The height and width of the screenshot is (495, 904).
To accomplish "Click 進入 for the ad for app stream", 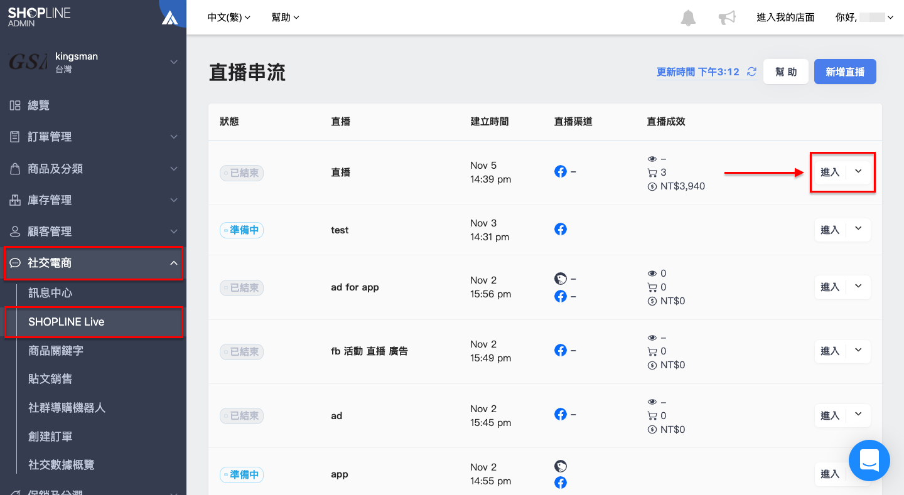I will (830, 287).
